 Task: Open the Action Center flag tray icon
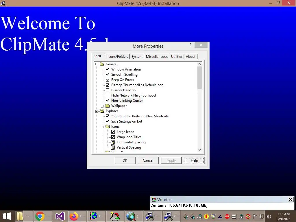(x=255, y=217)
